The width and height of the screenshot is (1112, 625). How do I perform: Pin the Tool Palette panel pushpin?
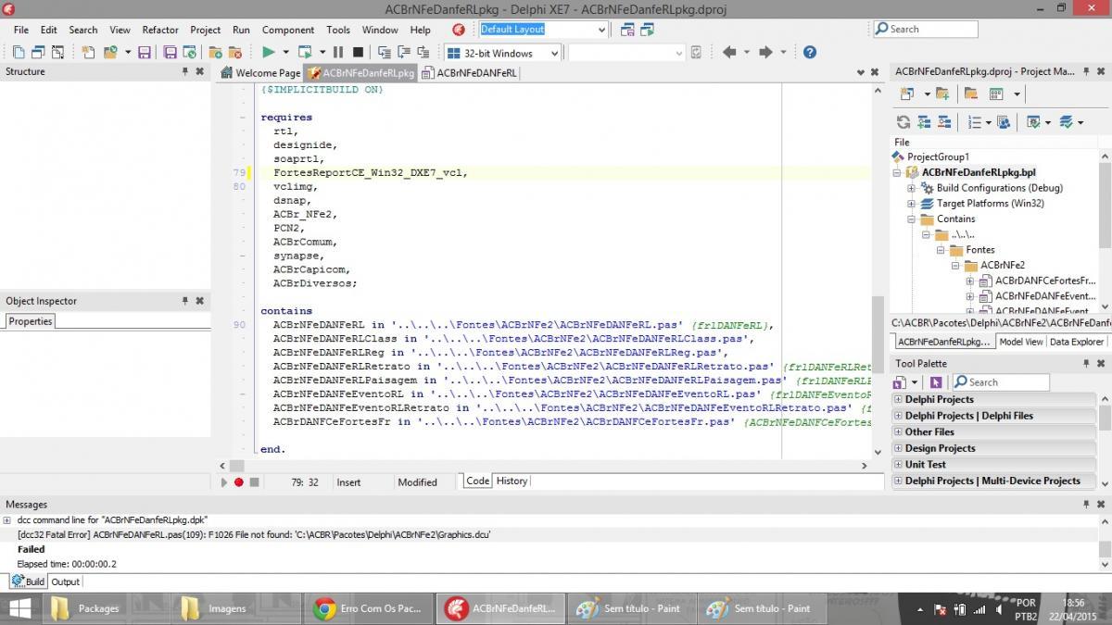pyautogui.click(x=1087, y=364)
